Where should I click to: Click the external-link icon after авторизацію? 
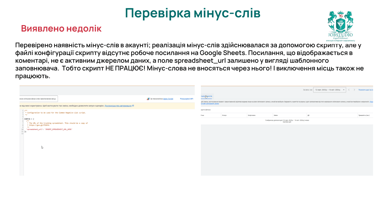pyautogui.click(x=133, y=106)
